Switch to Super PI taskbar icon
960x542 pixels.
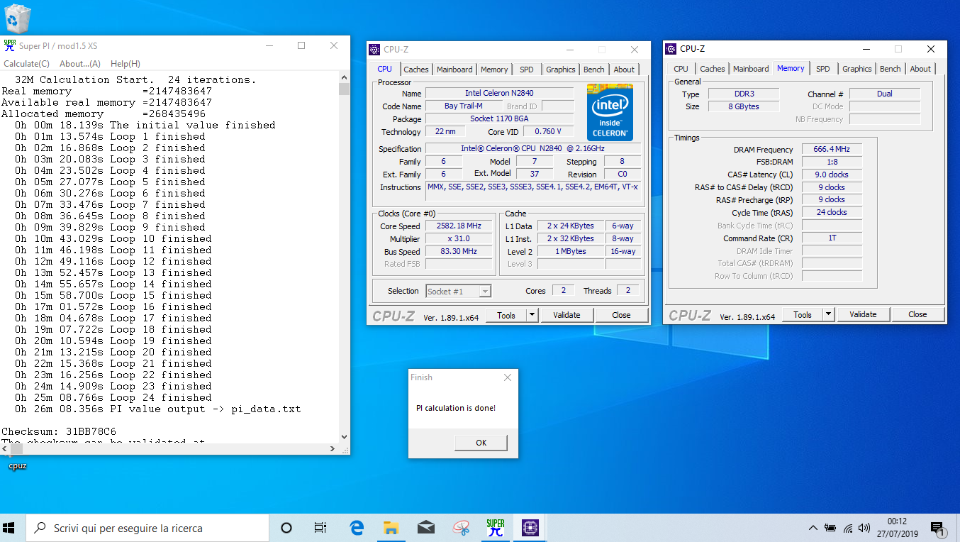coord(496,528)
